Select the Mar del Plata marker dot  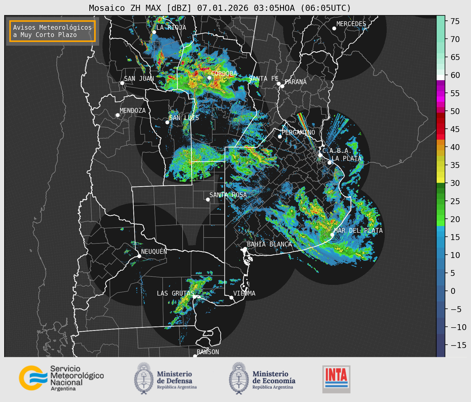pos(332,235)
